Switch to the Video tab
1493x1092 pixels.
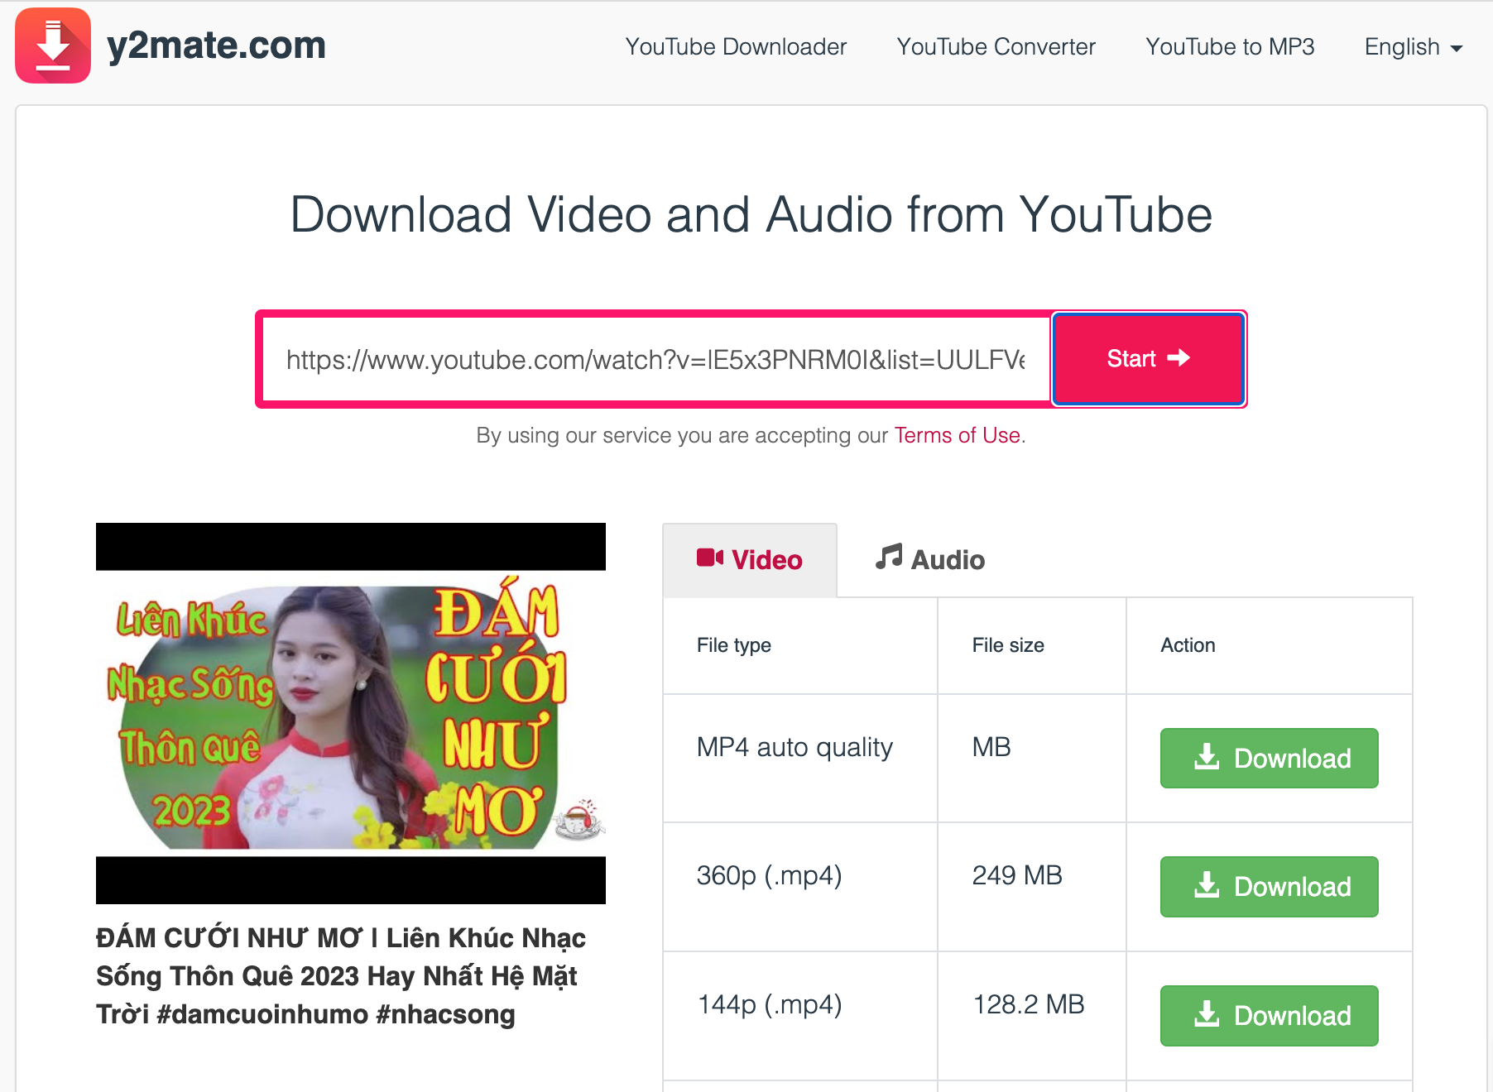(750, 560)
